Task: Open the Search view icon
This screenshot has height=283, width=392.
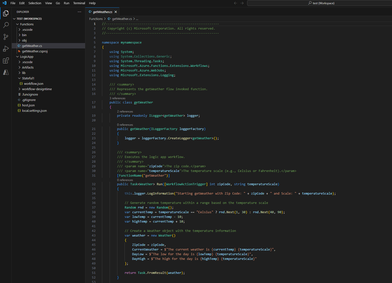Action: [6, 25]
